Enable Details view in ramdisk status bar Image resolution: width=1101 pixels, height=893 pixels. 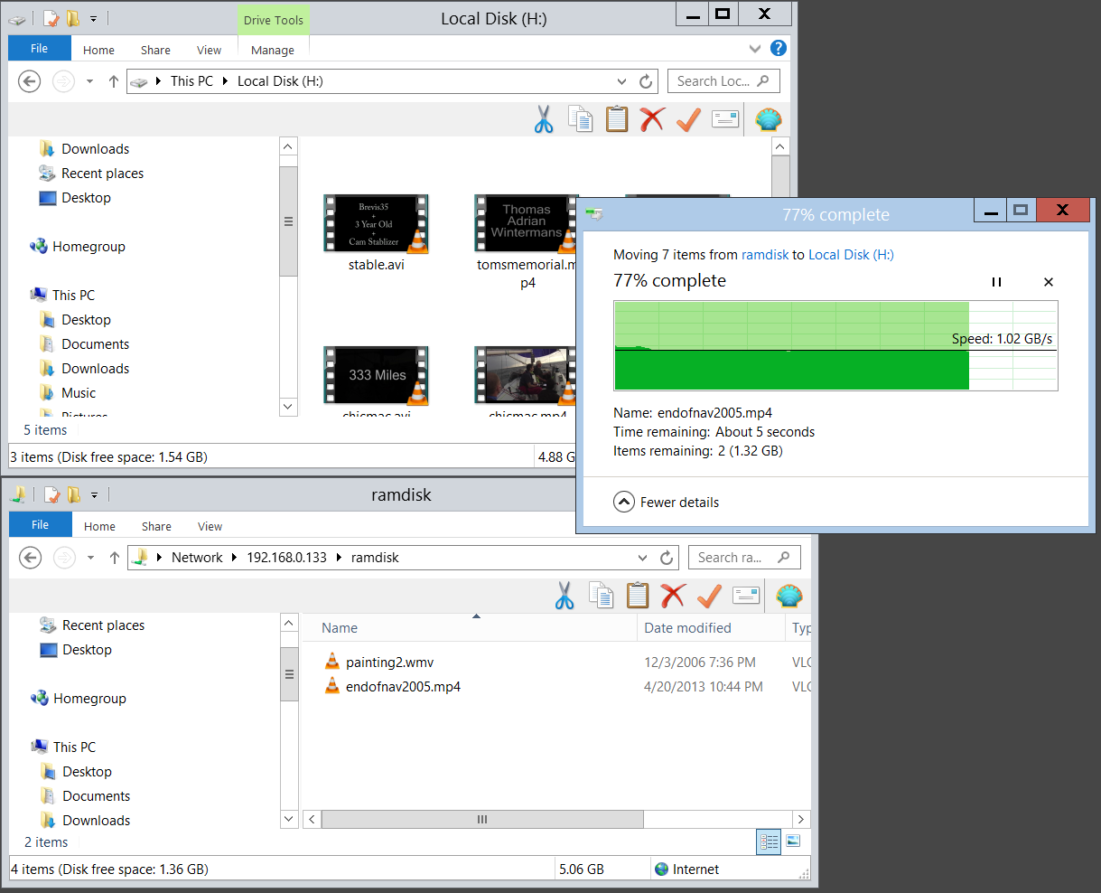coord(769,841)
